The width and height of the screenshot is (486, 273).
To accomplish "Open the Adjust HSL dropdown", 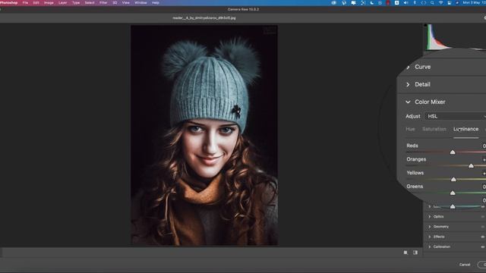I will pyautogui.click(x=455, y=116).
